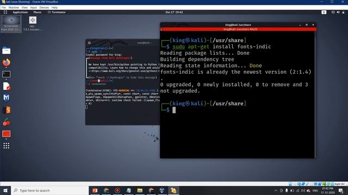Screen dimensions: 348x195
Task: Open VirtualBox Input menu
Action: [34, 8]
